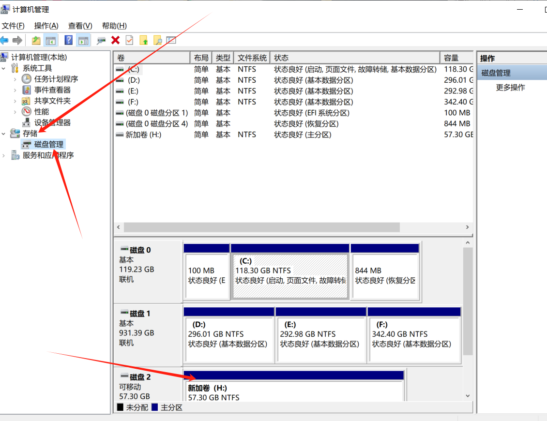
Task: Open Help with the question mark icon
Action: point(69,40)
